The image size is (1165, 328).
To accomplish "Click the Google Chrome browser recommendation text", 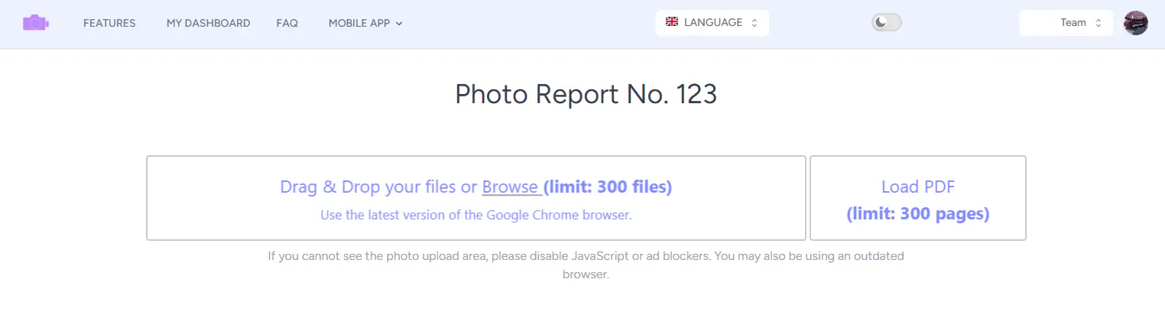I will coord(475,215).
